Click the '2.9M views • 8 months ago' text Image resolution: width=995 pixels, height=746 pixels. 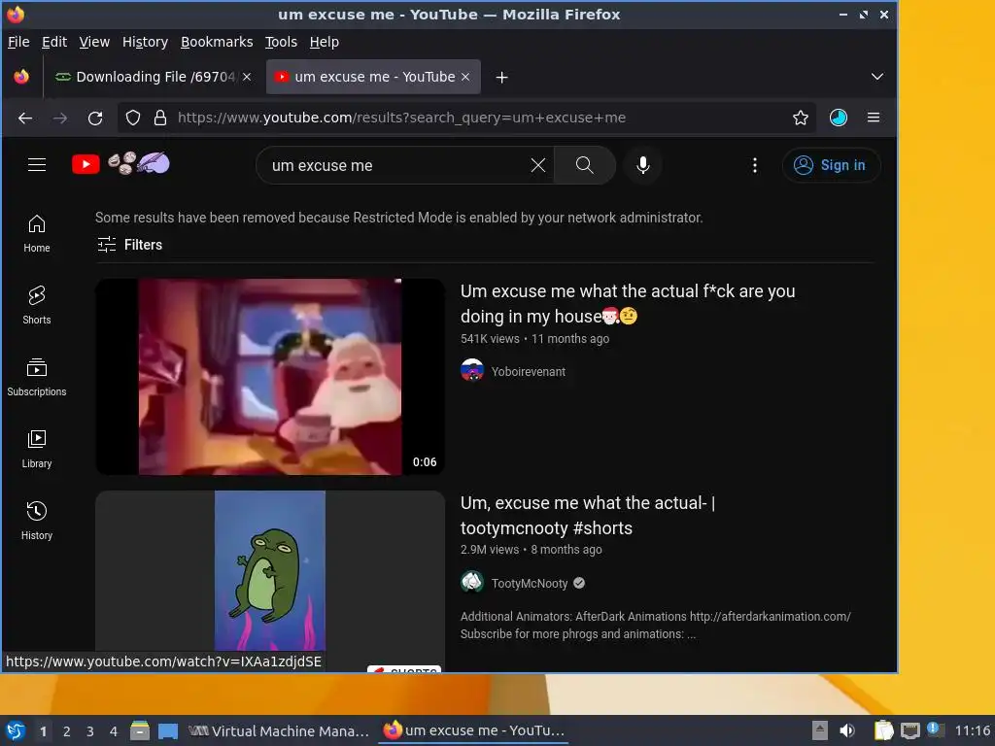pos(532,550)
